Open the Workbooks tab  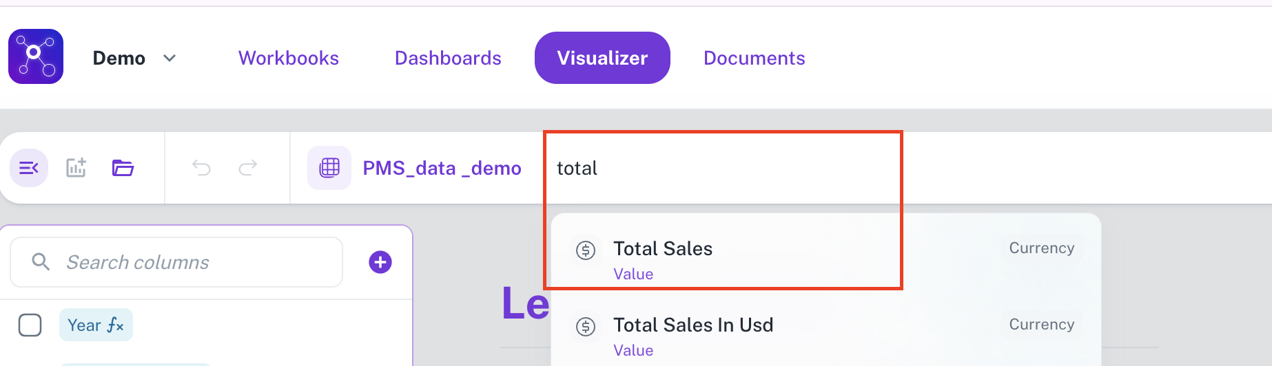pos(289,58)
